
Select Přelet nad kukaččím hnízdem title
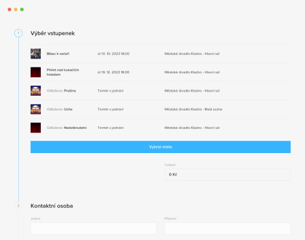coord(63,72)
